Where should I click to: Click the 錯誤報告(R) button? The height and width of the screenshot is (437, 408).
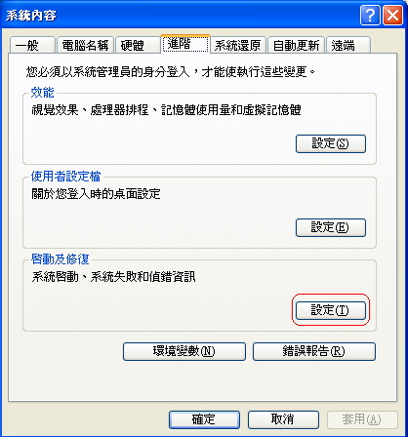point(314,351)
